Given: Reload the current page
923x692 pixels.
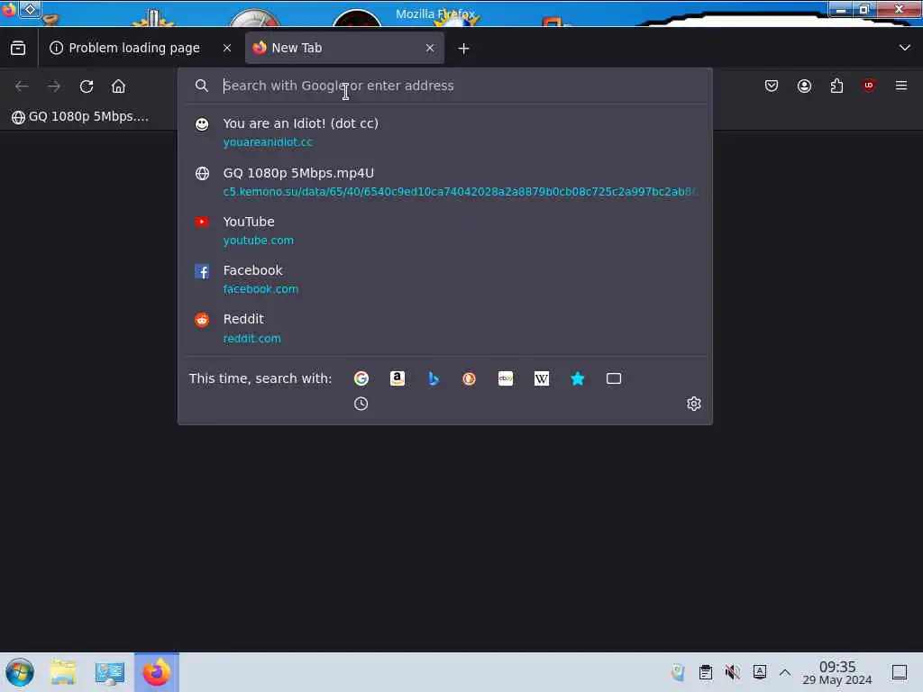Looking at the screenshot, I should coord(87,86).
